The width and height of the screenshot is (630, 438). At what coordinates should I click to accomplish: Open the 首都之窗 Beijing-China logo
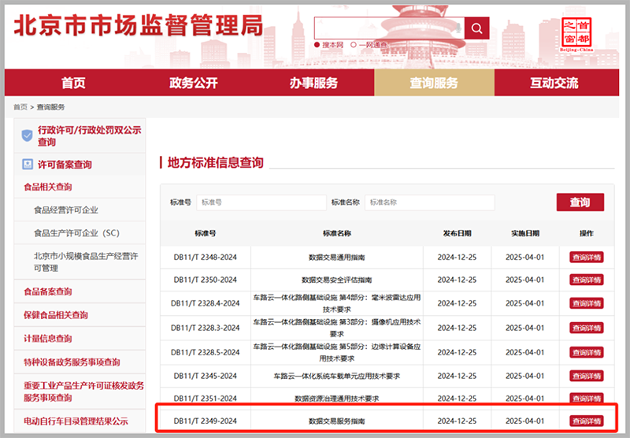576,34
